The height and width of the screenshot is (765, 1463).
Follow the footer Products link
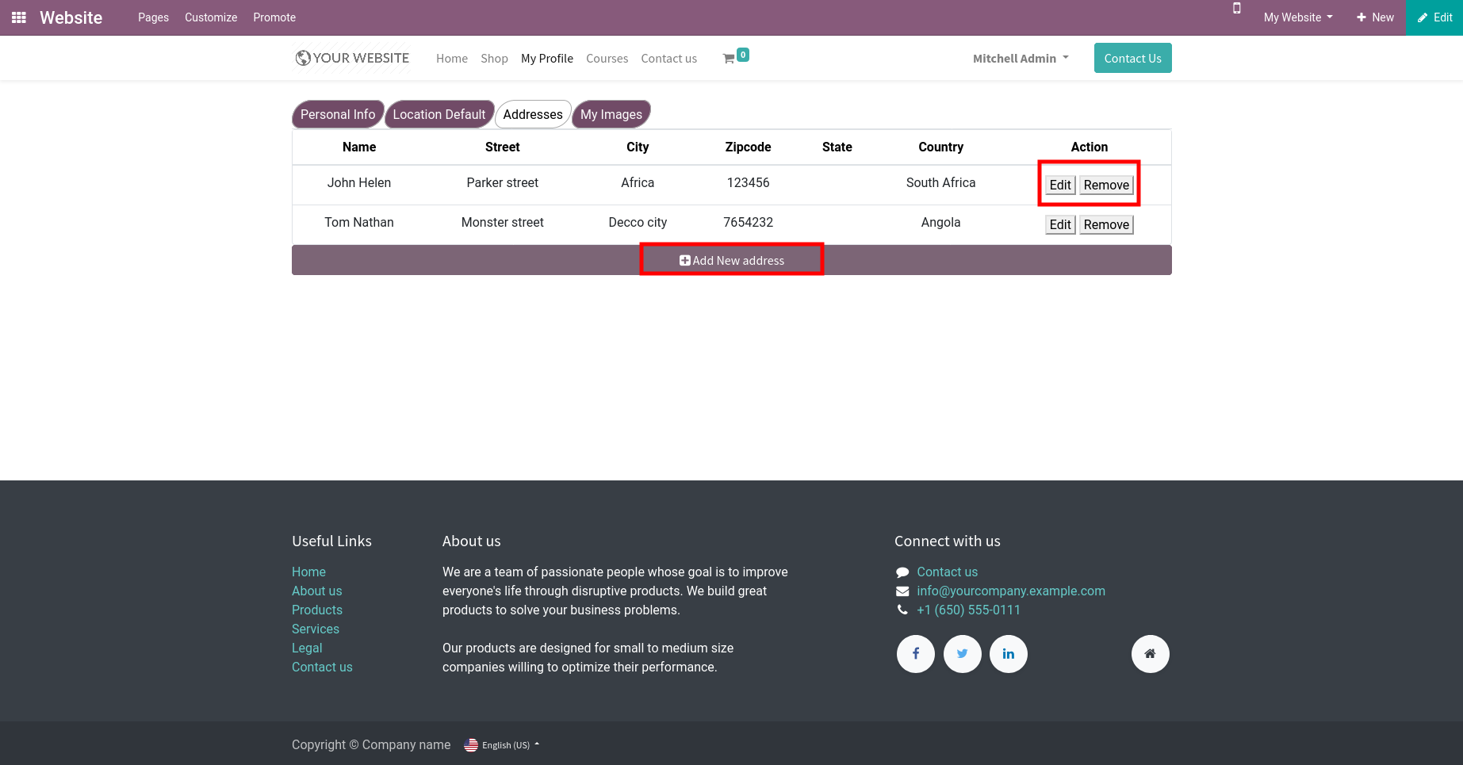(317, 610)
